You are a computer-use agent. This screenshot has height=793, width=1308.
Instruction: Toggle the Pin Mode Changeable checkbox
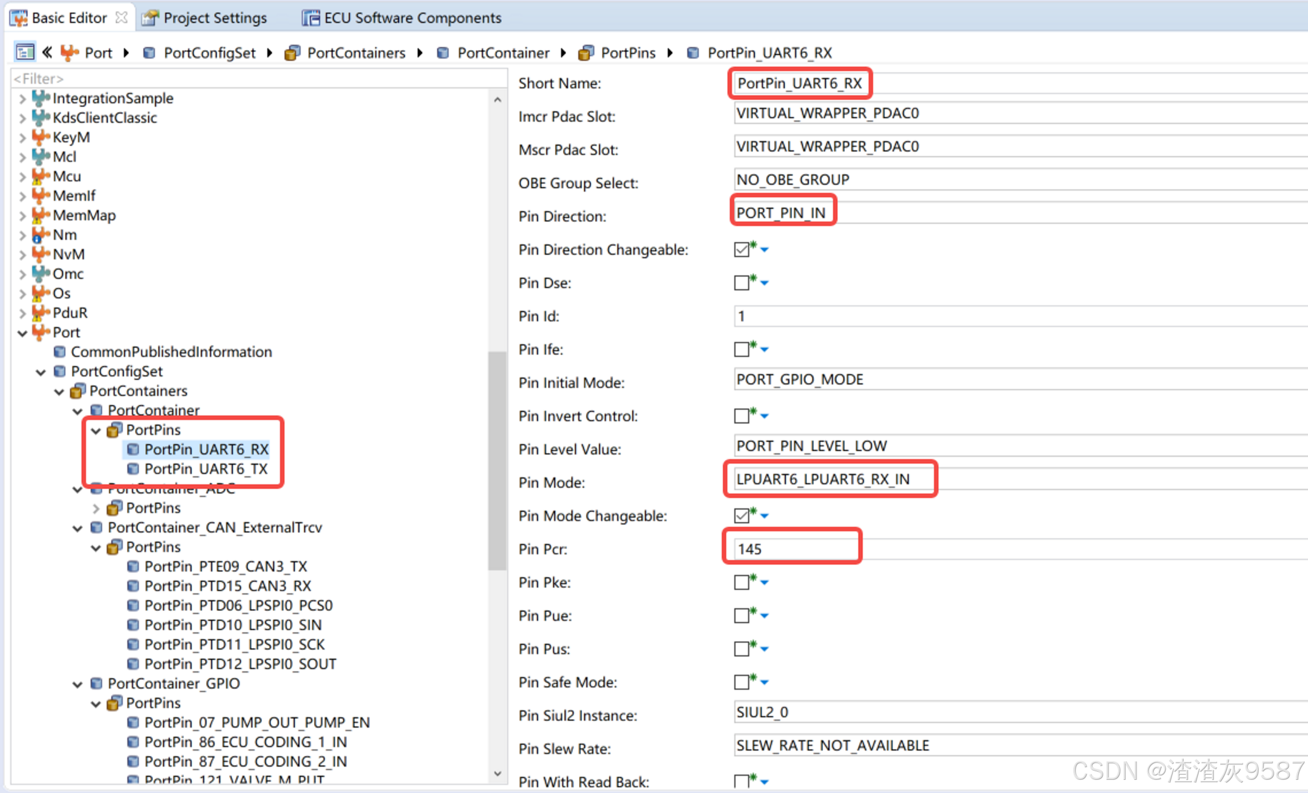pos(741,516)
